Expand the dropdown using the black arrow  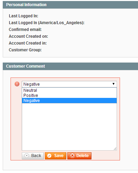pyautogui.click(x=114, y=84)
